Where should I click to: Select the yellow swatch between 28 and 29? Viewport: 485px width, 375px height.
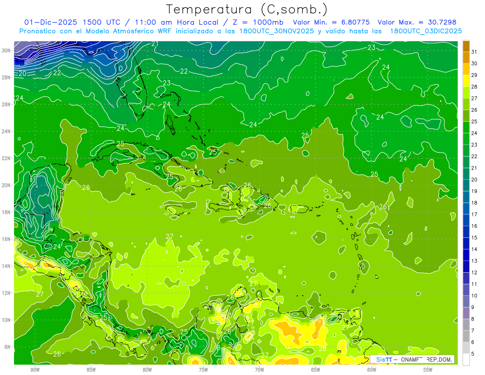coord(466,81)
